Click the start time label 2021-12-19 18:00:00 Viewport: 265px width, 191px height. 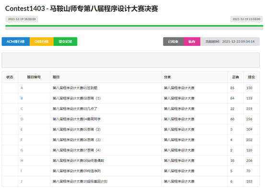tap(22, 19)
